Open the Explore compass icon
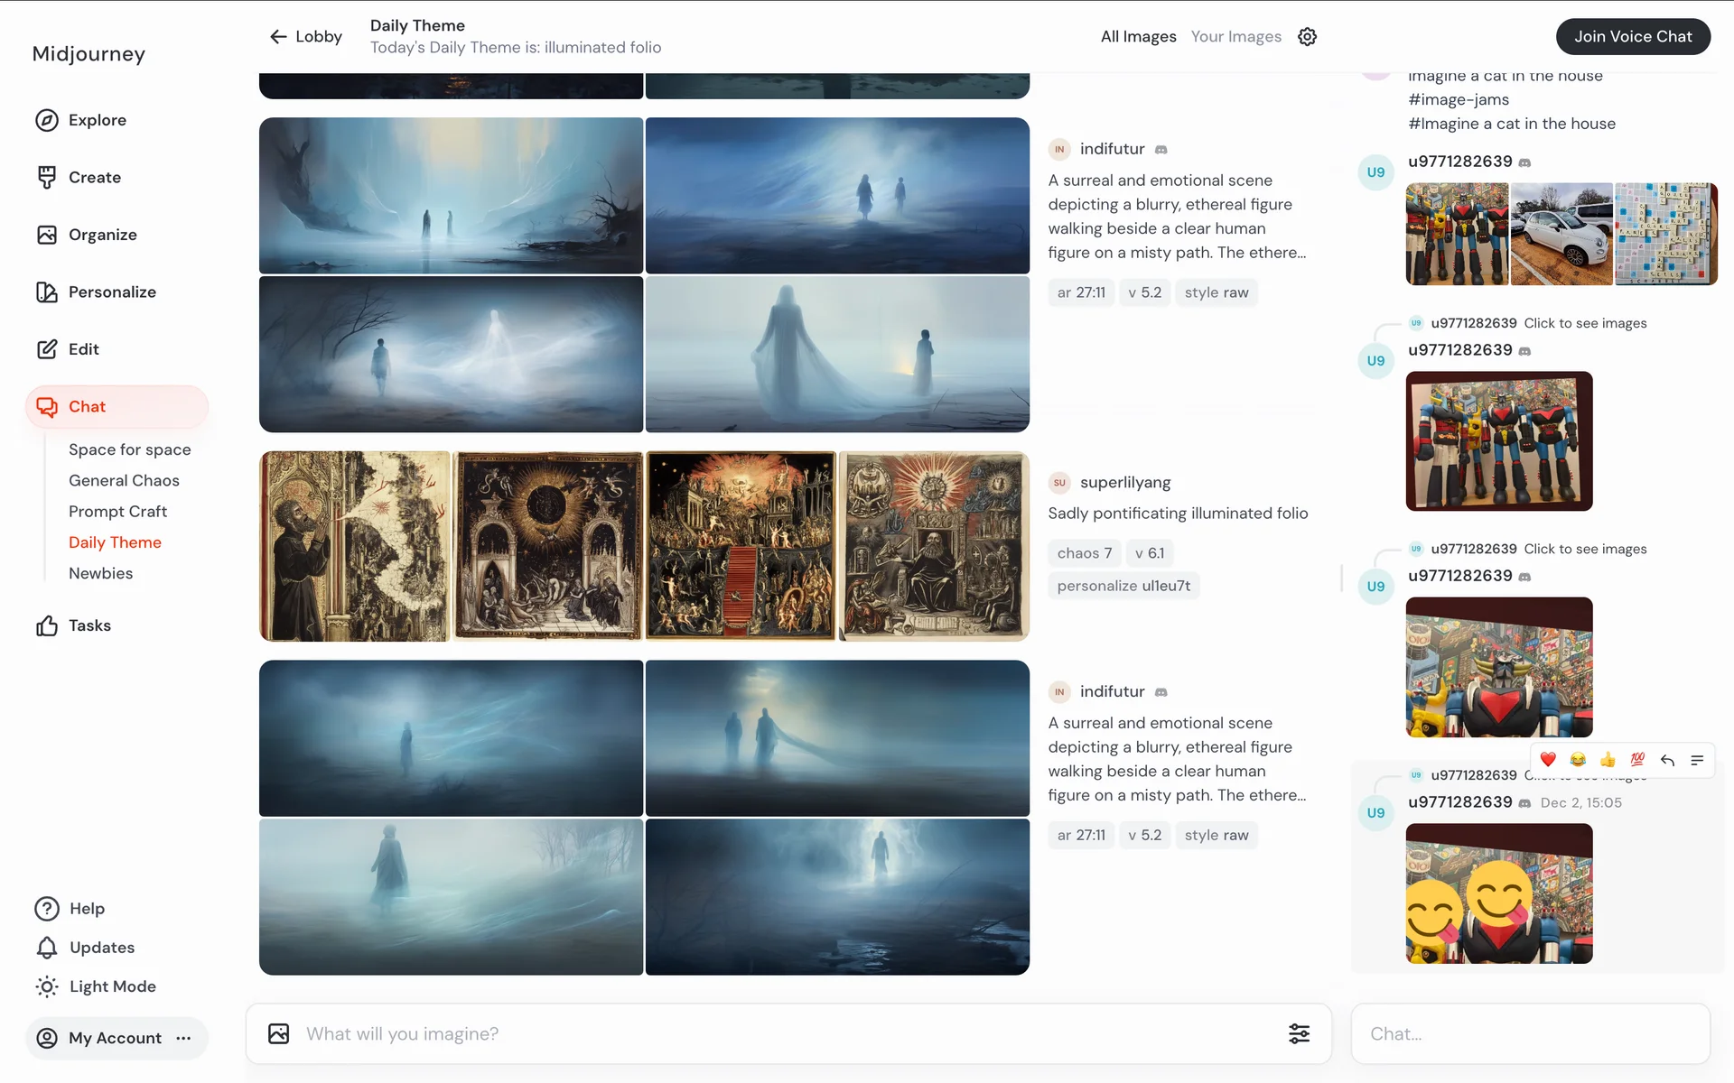Viewport: 1734px width, 1083px height. click(47, 120)
